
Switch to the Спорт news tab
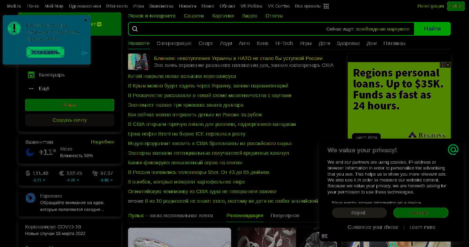pos(206,43)
